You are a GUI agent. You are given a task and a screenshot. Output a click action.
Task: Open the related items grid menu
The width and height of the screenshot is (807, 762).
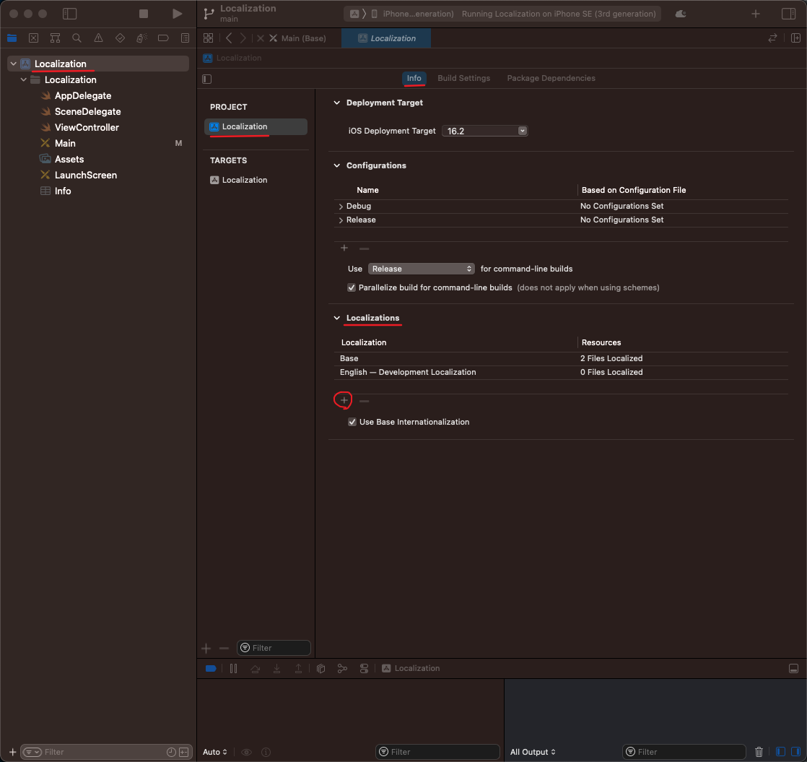208,38
